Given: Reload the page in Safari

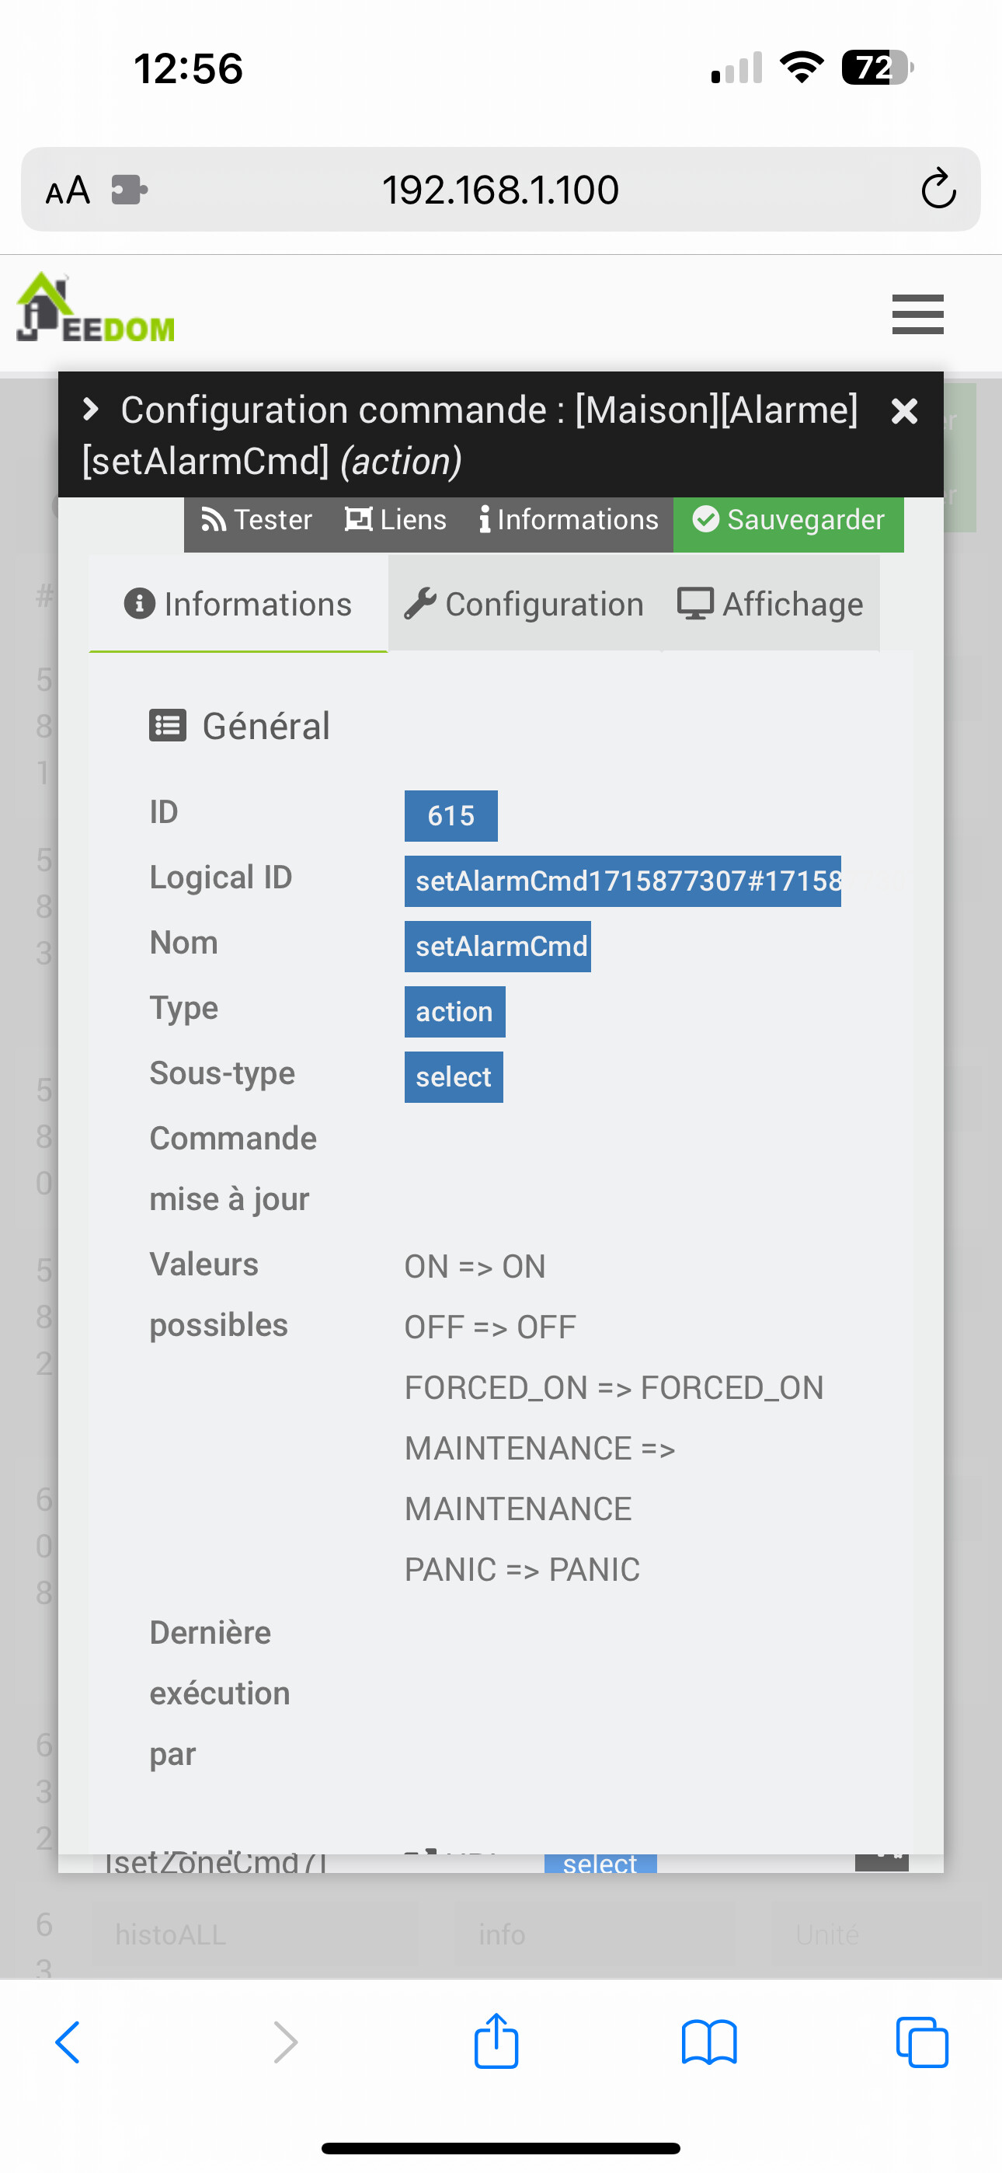Looking at the screenshot, I should pyautogui.click(x=938, y=189).
